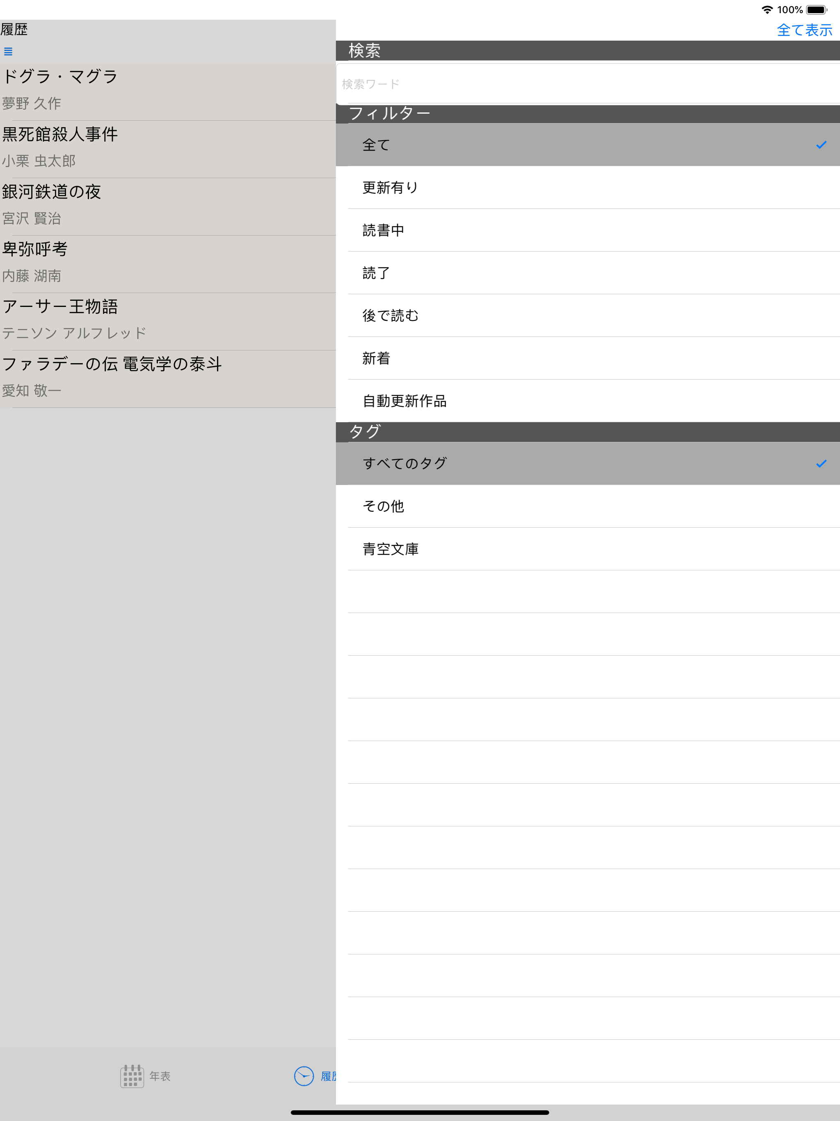Select the その他 tag
This screenshot has width=840, height=1121.
coord(588,506)
